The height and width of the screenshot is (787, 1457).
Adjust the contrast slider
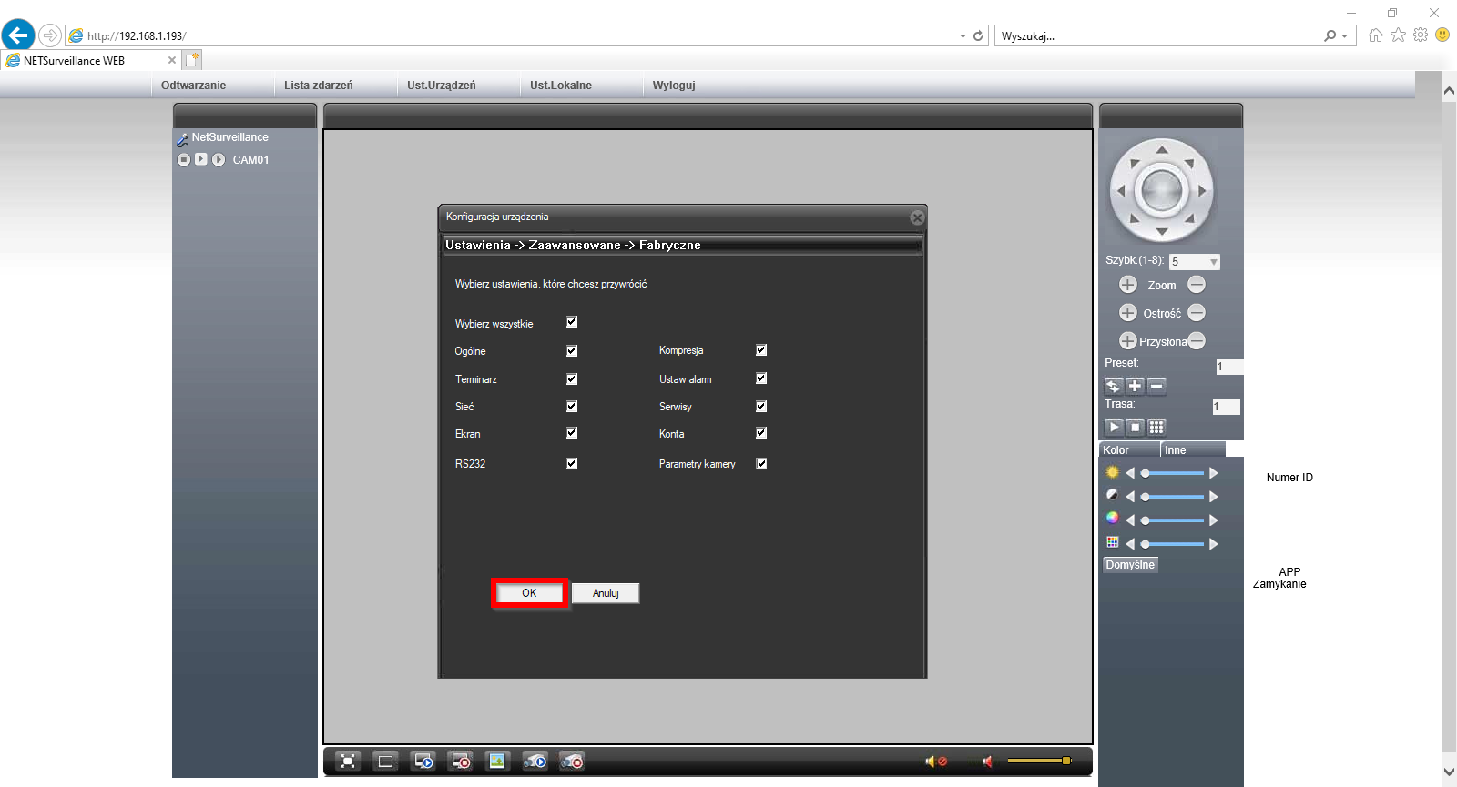[1173, 497]
